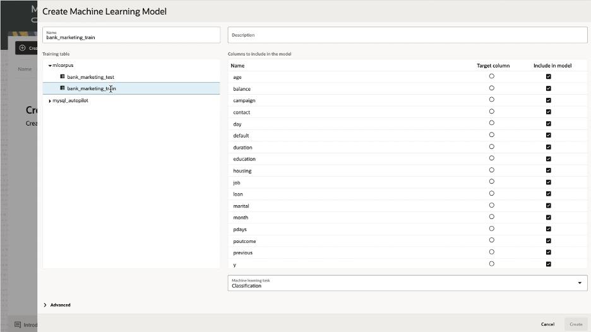
Task: Click the Cancel button
Action: click(x=547, y=324)
